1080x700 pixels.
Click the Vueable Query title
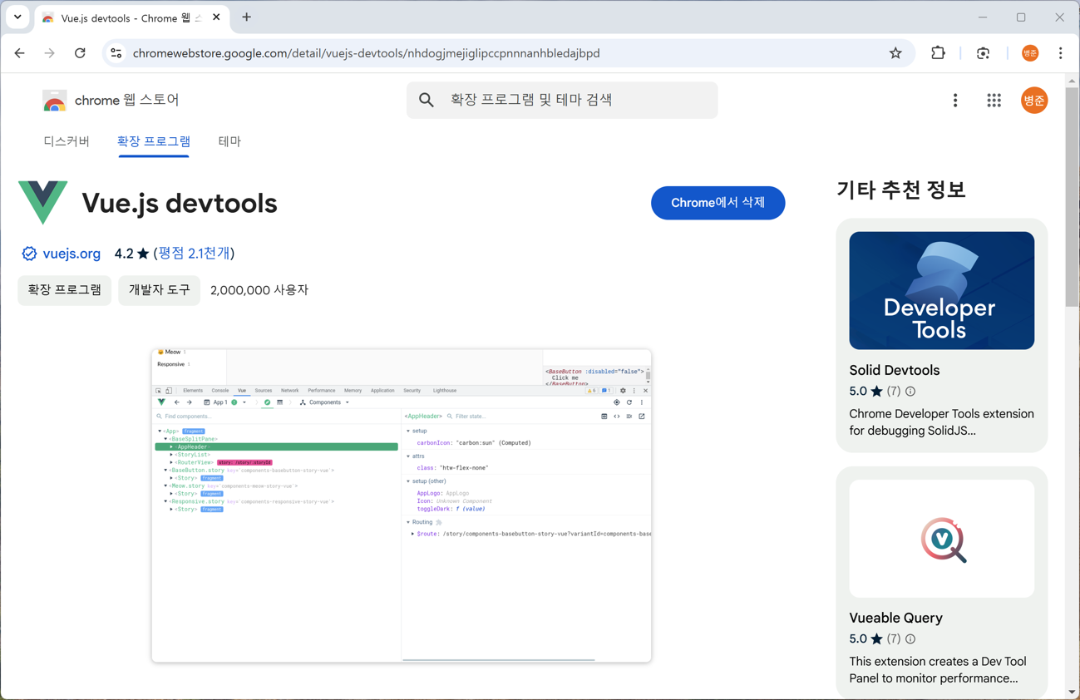pos(896,619)
